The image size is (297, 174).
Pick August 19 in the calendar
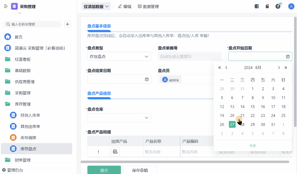[x=222, y=115]
